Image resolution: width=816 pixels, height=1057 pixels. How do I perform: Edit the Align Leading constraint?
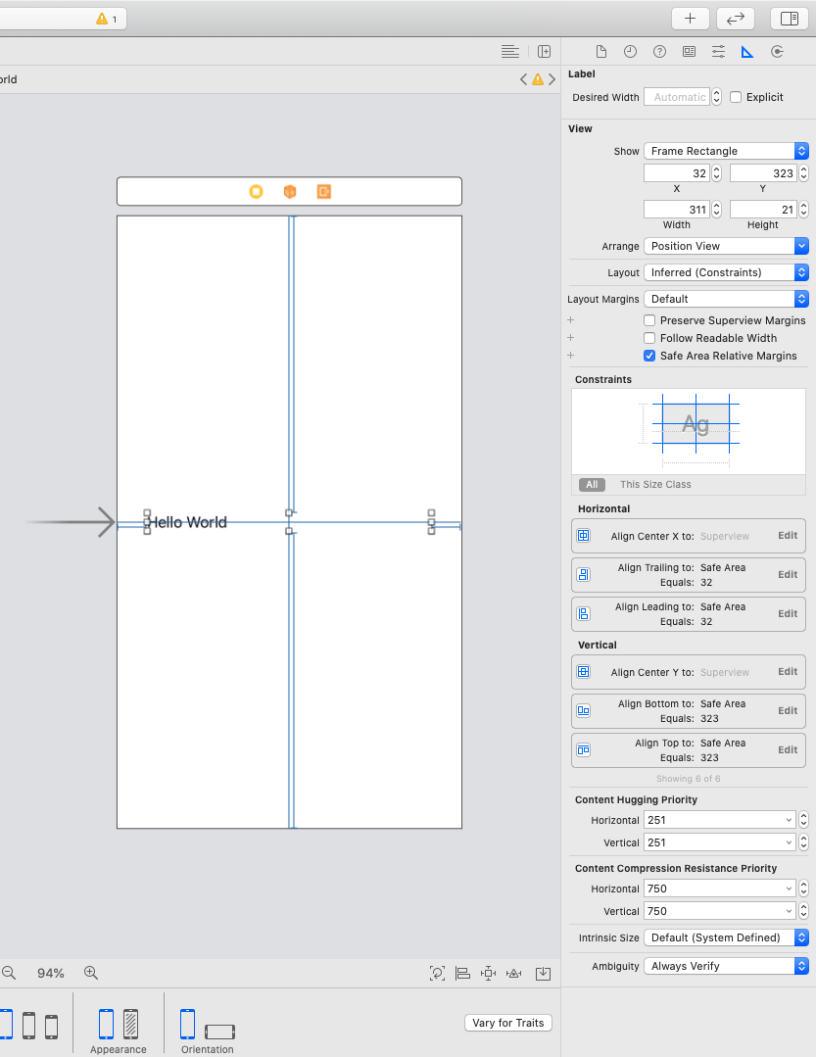tap(788, 613)
